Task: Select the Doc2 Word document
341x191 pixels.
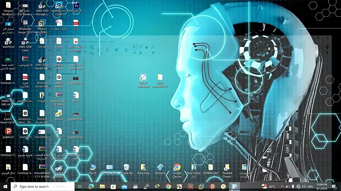Action: (59, 133)
